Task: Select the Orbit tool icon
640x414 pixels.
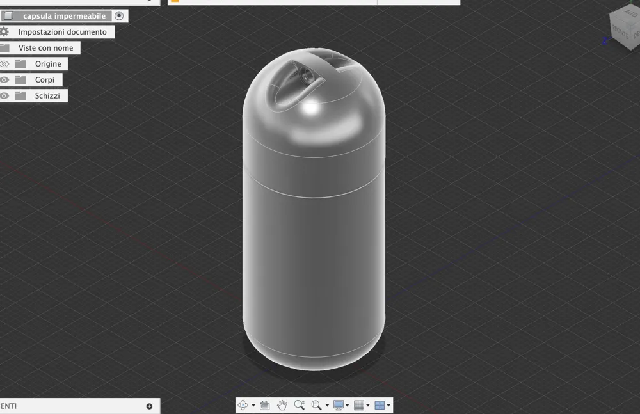Action: [243, 405]
